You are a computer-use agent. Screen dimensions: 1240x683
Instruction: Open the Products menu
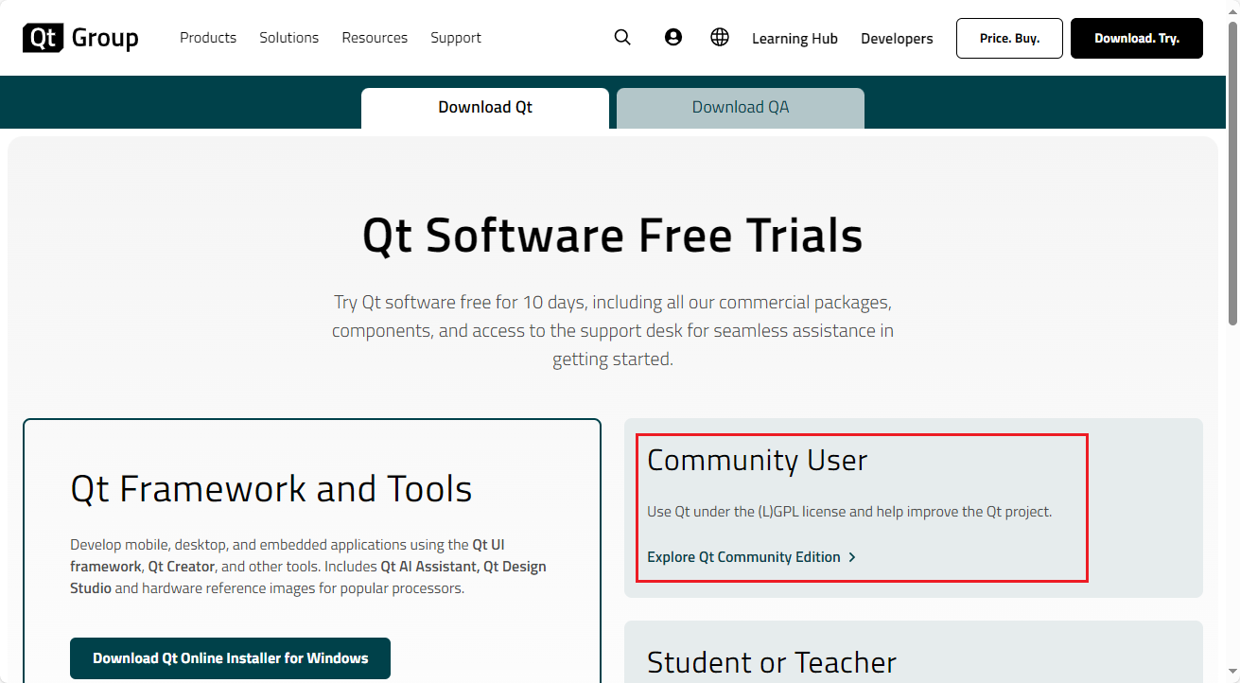pos(208,38)
